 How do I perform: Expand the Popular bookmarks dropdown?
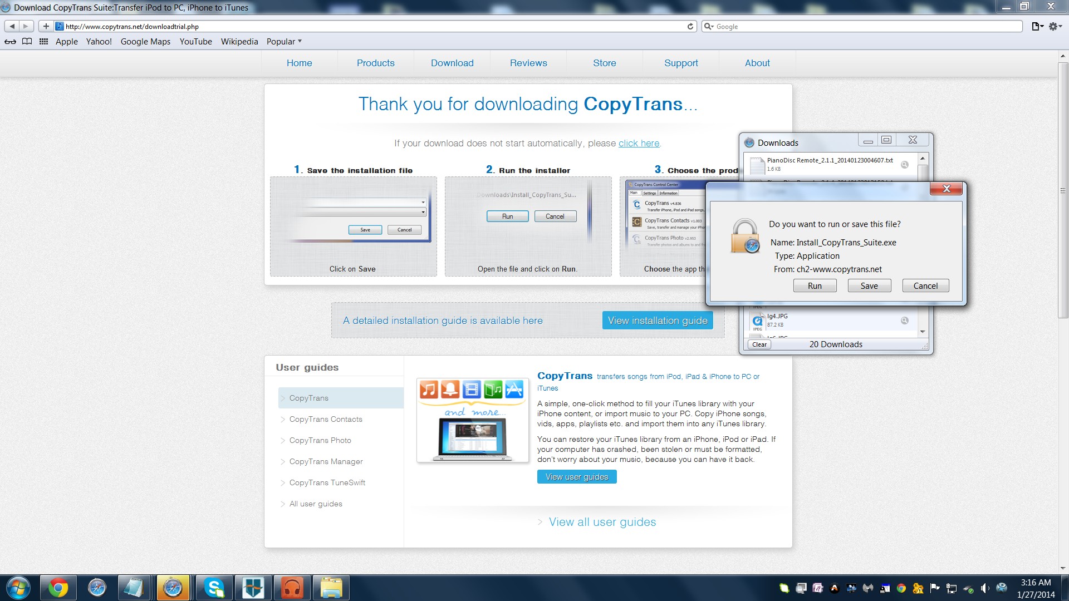(x=284, y=42)
